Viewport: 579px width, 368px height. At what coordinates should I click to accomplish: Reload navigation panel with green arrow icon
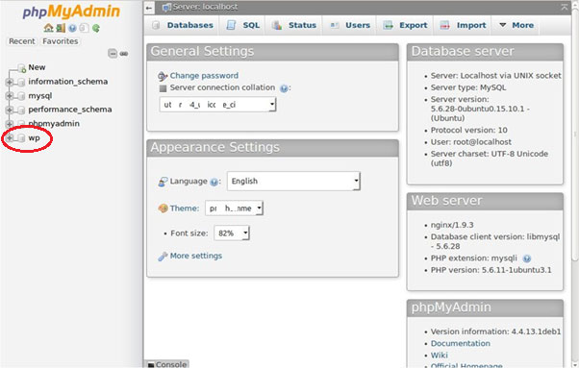96,28
